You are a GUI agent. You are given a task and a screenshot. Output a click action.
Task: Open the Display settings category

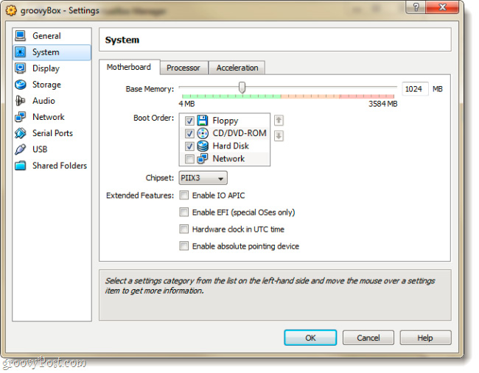(x=52, y=68)
